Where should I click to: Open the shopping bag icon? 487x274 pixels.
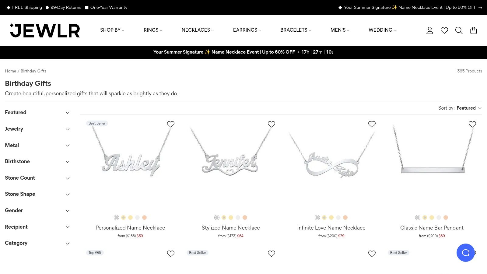point(473,30)
